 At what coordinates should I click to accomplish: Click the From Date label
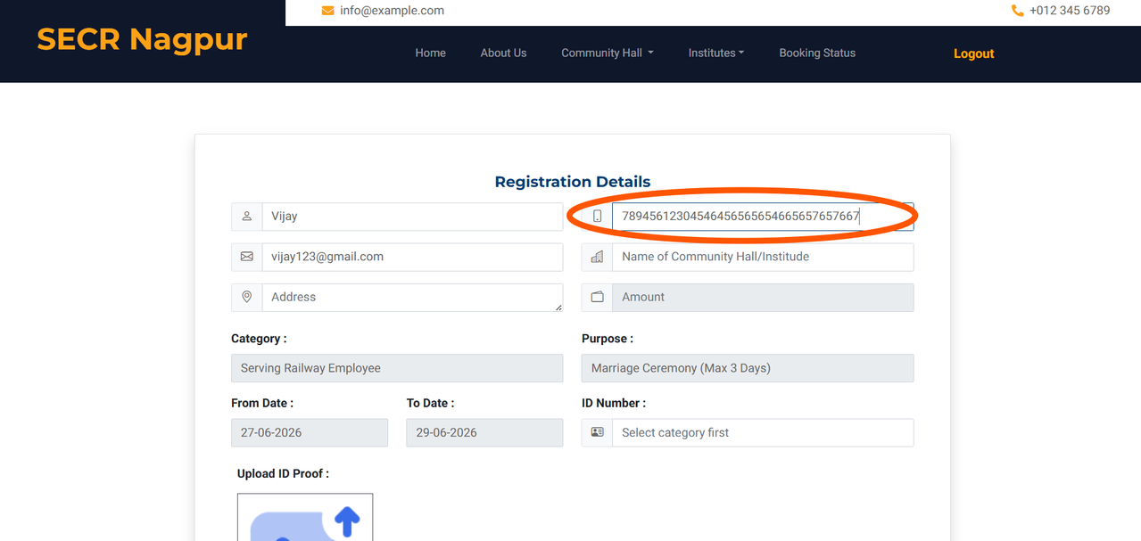point(262,403)
